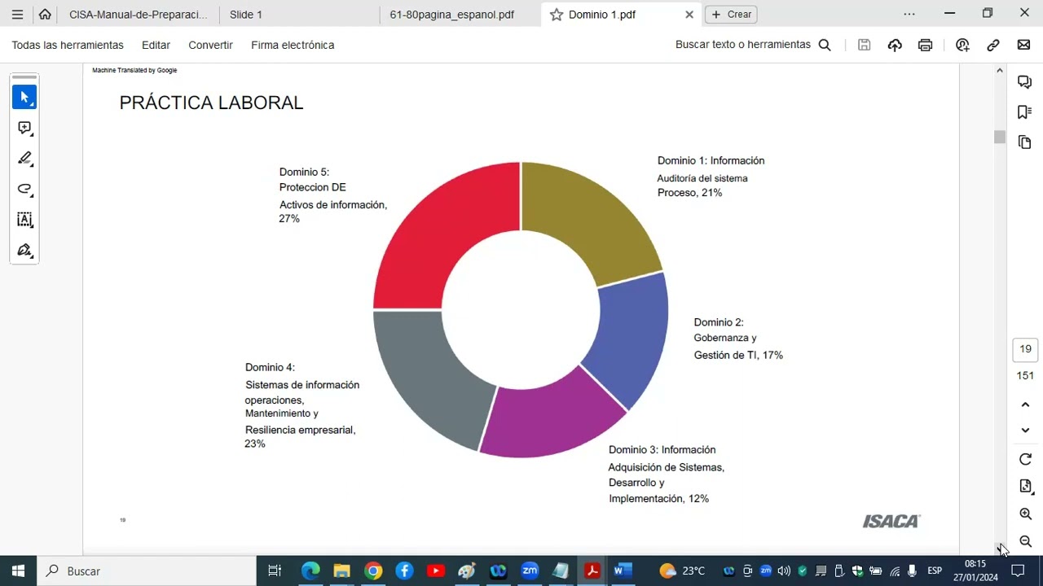1043x586 pixels.
Task: Click the upload to cloud icon
Action: (x=895, y=45)
